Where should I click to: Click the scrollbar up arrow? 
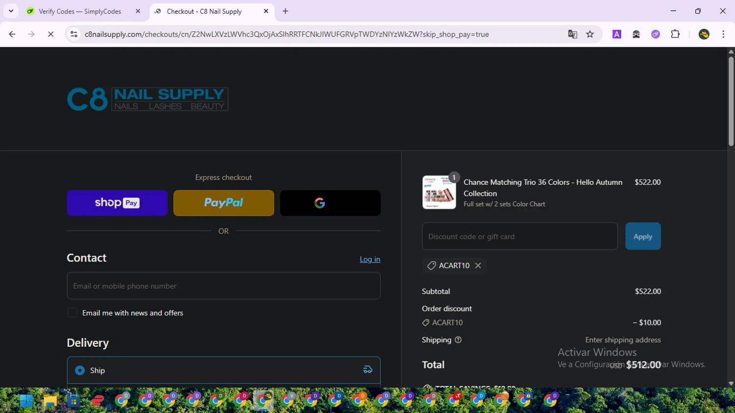pos(731,51)
